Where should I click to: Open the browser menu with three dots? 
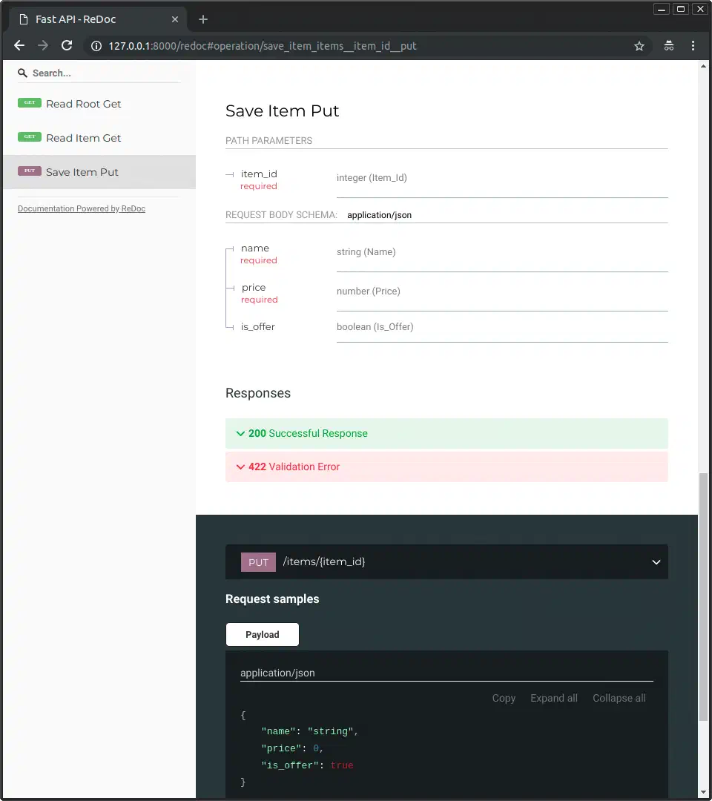pos(693,45)
